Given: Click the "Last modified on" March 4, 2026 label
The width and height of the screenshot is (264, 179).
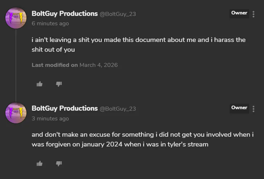Looking at the screenshot, I should click(75, 65).
